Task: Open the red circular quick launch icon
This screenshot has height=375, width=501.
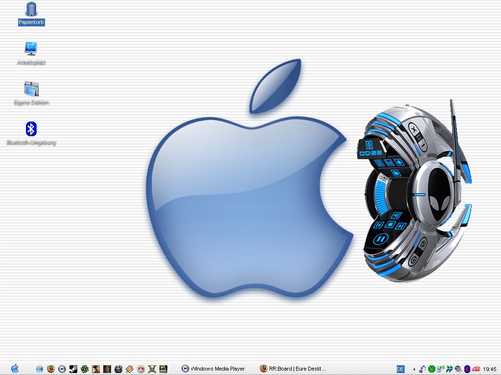Action: pos(140,369)
